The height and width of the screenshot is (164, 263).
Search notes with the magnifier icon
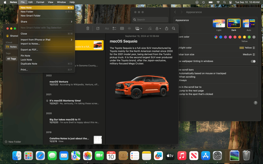point(174,29)
